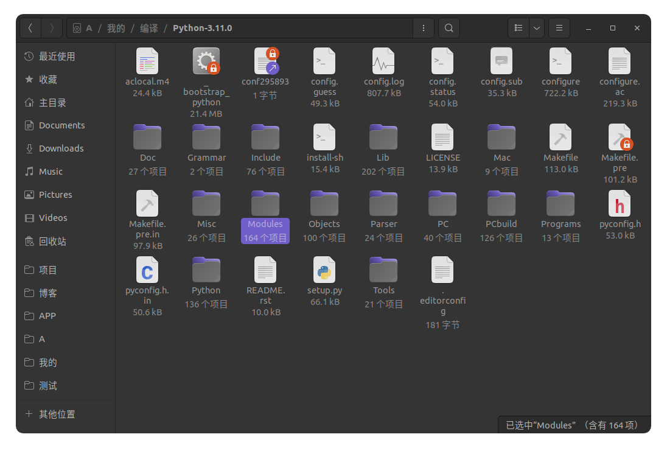Open the 测试 bookmark in sidebar

click(66, 385)
